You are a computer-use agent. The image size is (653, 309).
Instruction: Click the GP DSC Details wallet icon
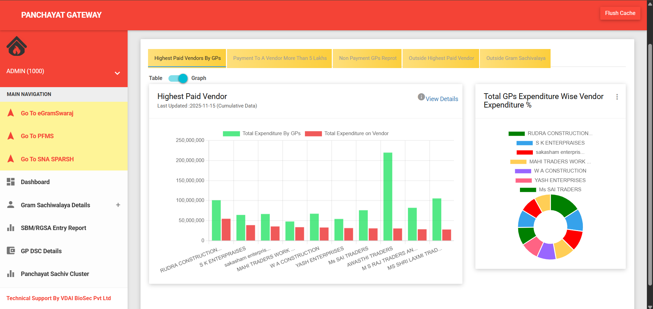11,251
